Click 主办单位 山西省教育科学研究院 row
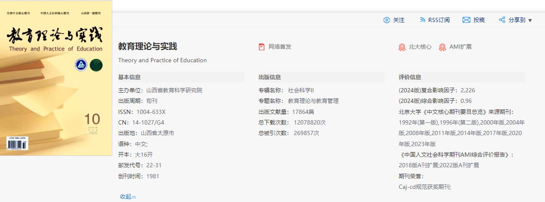Image resolution: width=545 pixels, height=202 pixels. coord(160,90)
